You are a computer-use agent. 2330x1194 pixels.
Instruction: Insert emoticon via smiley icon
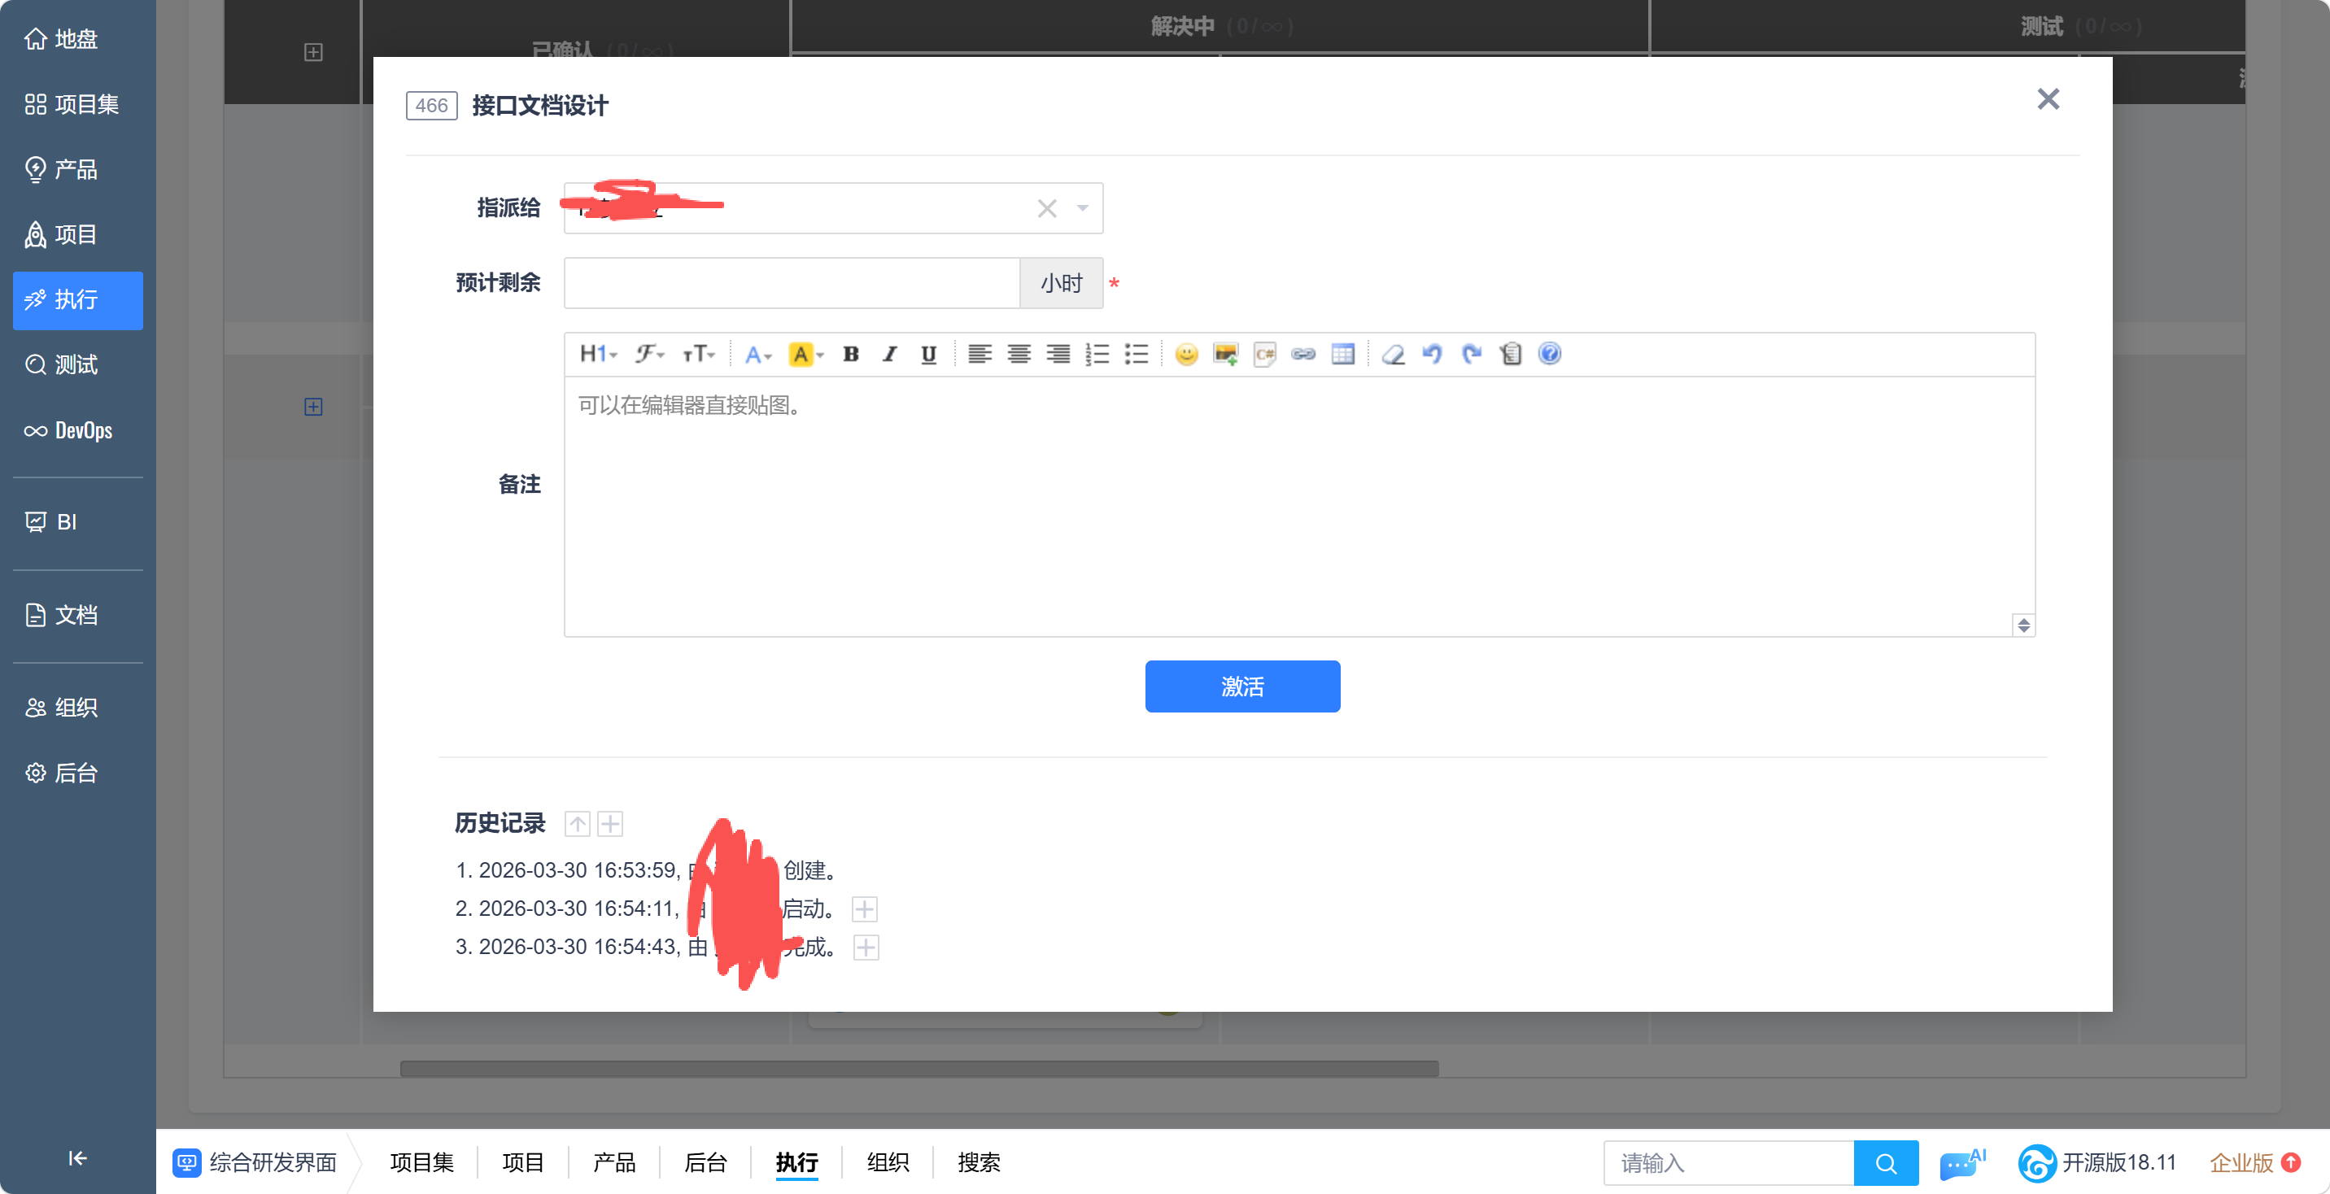click(x=1186, y=355)
